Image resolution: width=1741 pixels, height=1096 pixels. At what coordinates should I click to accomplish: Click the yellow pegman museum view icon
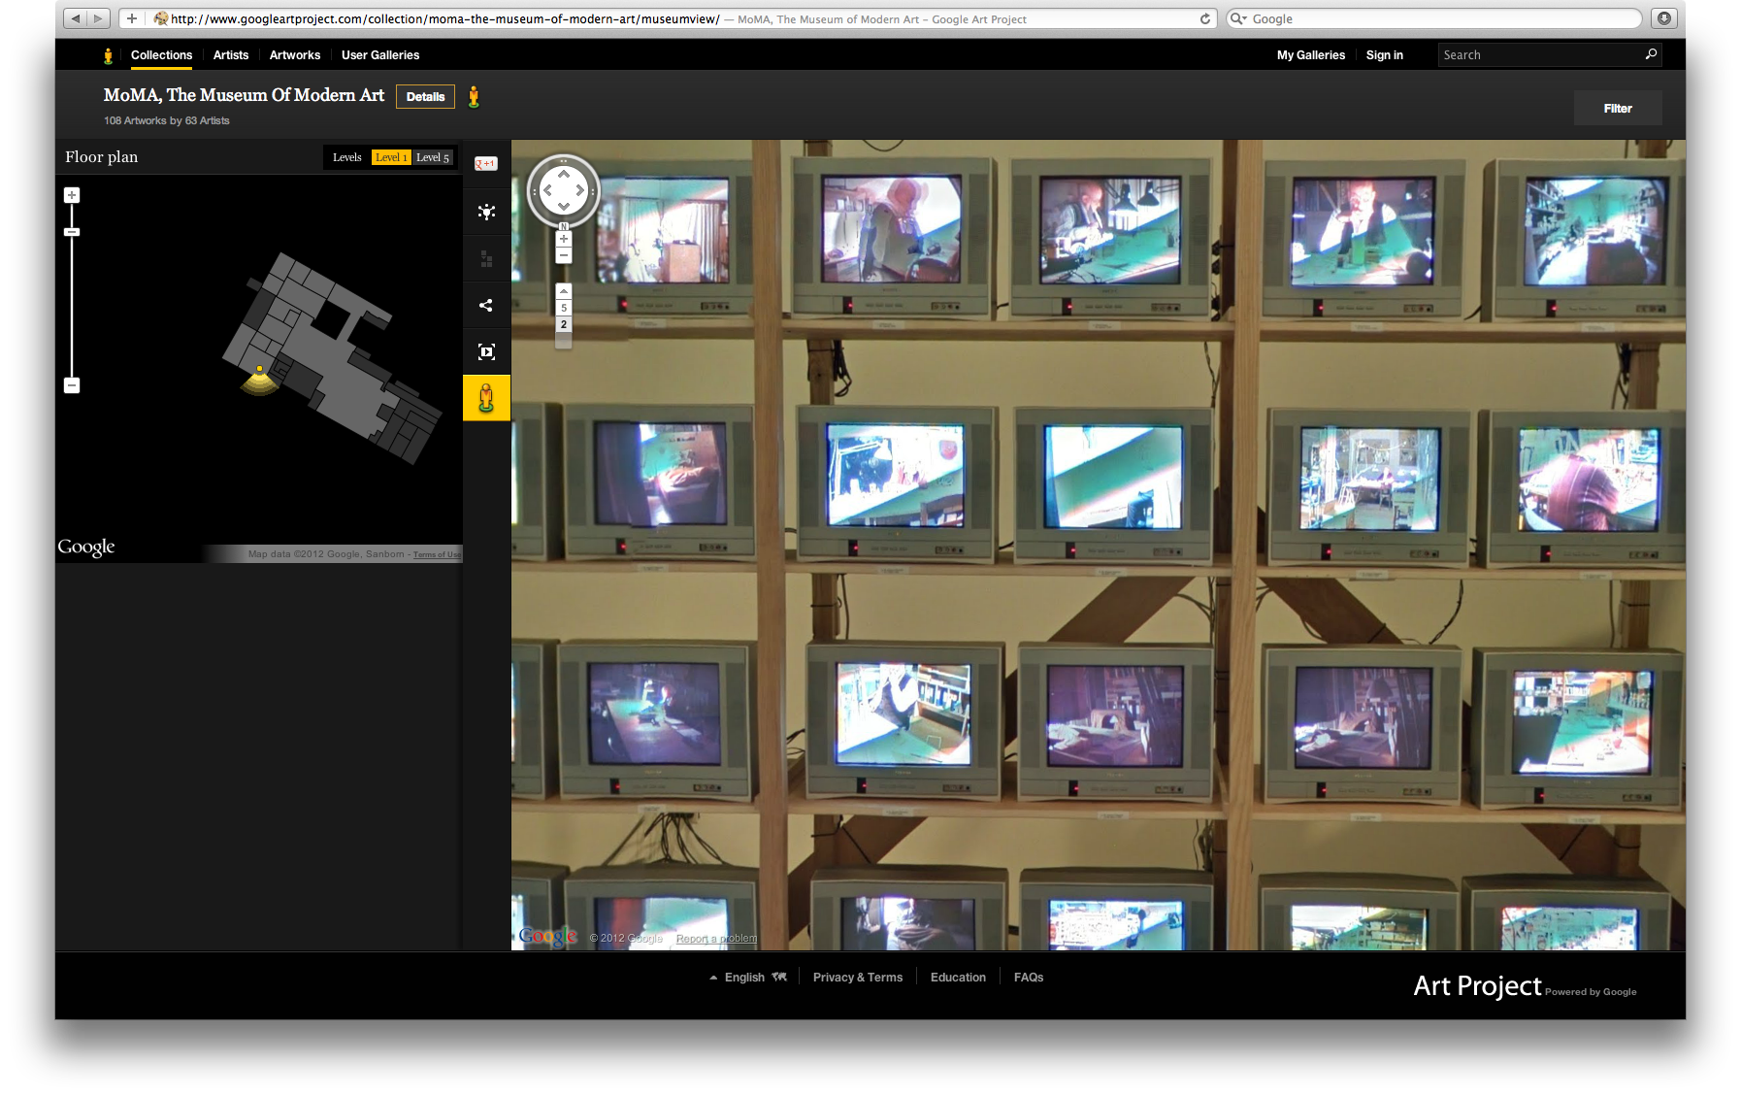[x=486, y=398]
